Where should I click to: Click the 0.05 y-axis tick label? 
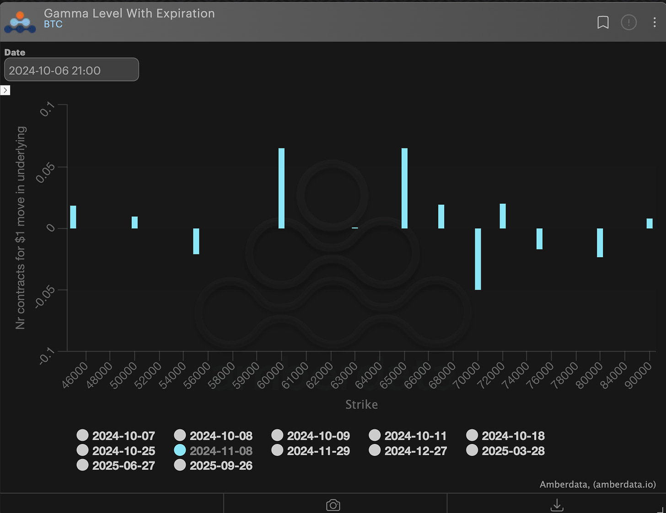45,173
